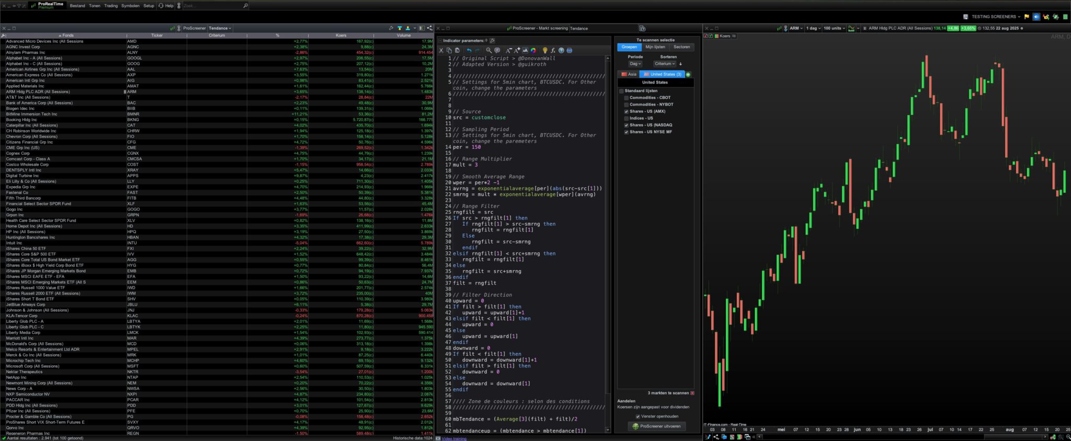The width and height of the screenshot is (1071, 441).
Task: Toggle the blue sound speaker icon
Action: point(1036,17)
